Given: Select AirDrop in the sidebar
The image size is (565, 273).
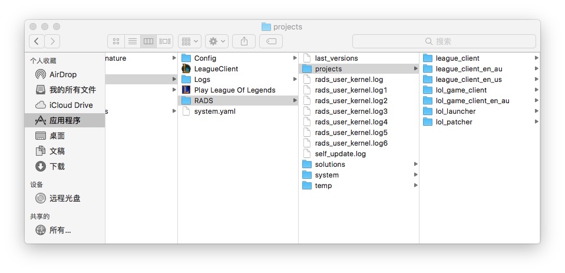Looking at the screenshot, I should (x=65, y=75).
